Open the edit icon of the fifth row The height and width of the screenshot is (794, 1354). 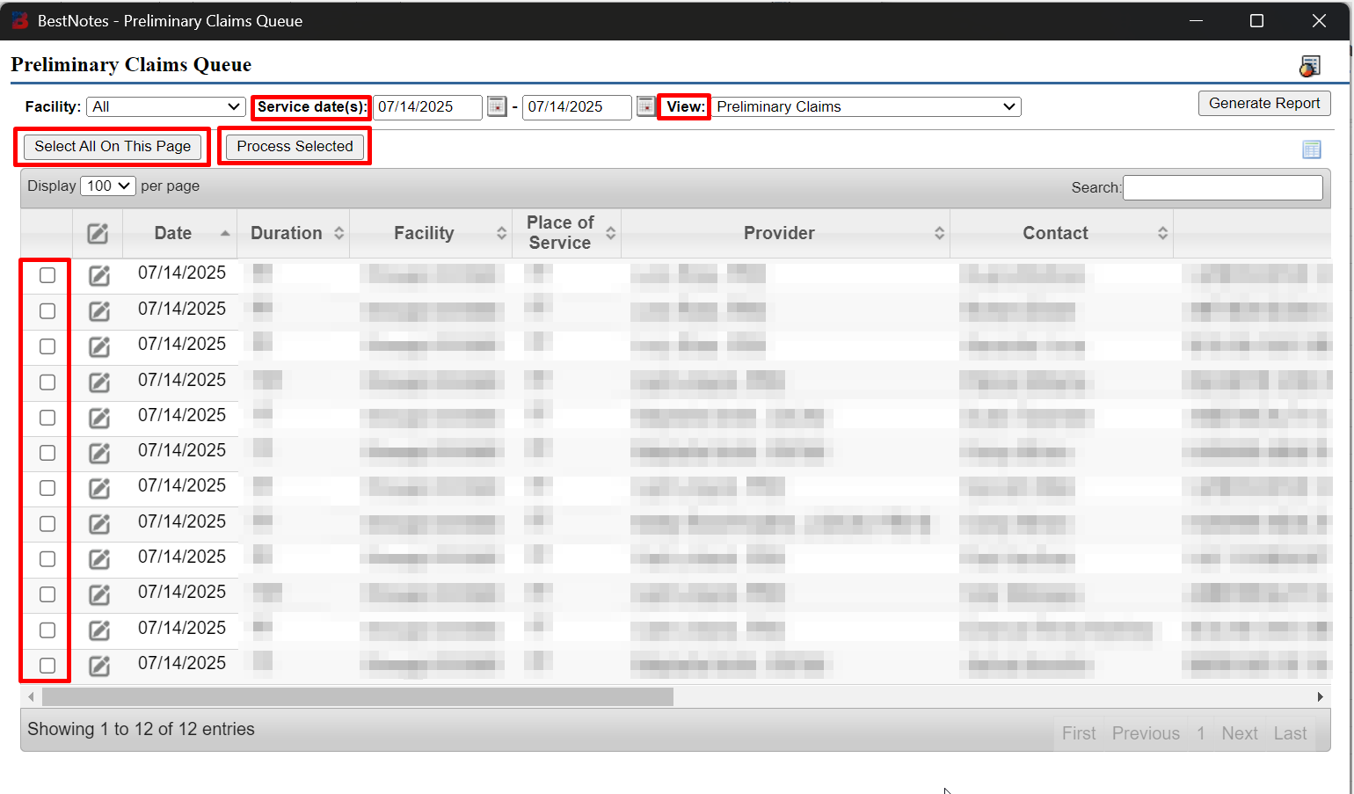pos(99,418)
